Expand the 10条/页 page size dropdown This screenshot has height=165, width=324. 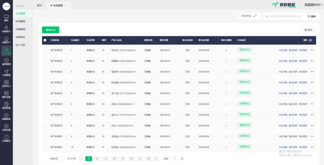coord(55,159)
